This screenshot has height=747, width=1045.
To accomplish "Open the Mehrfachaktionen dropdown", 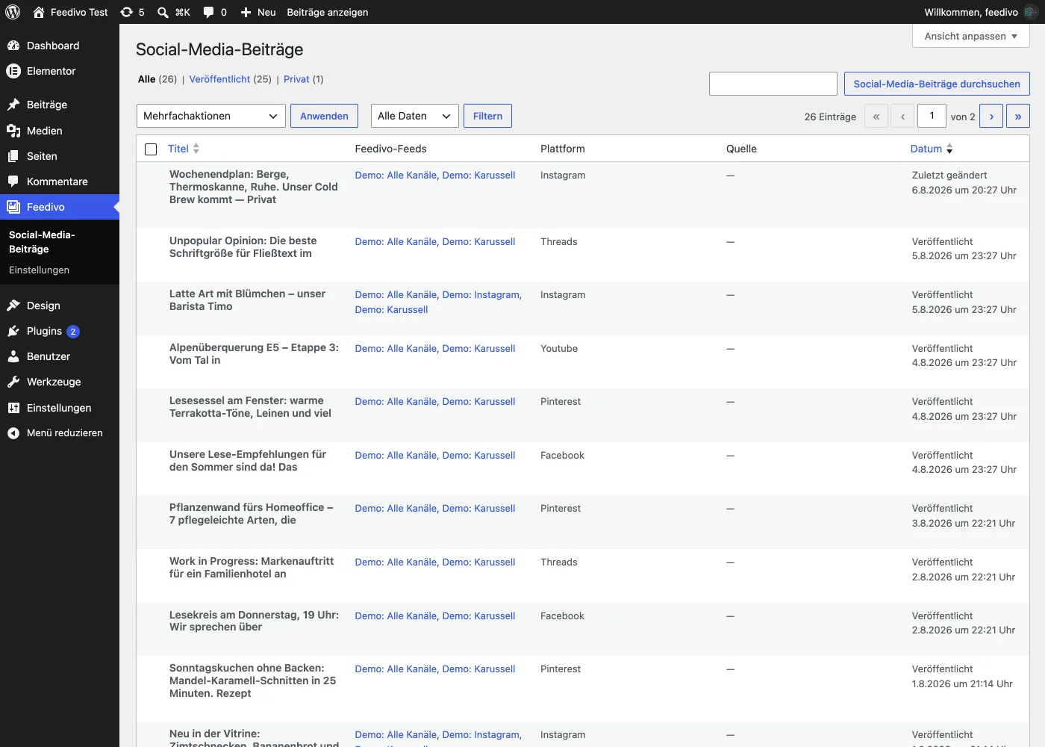I will coord(211,116).
